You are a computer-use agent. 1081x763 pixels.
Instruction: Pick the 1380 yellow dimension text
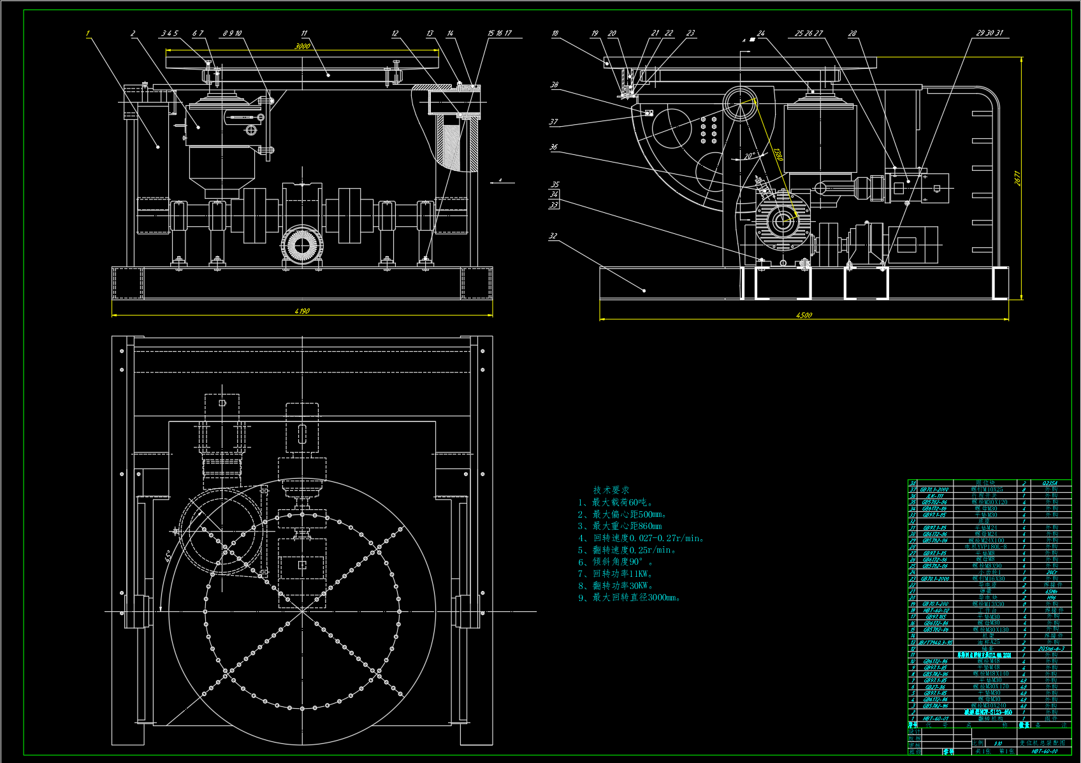click(777, 154)
